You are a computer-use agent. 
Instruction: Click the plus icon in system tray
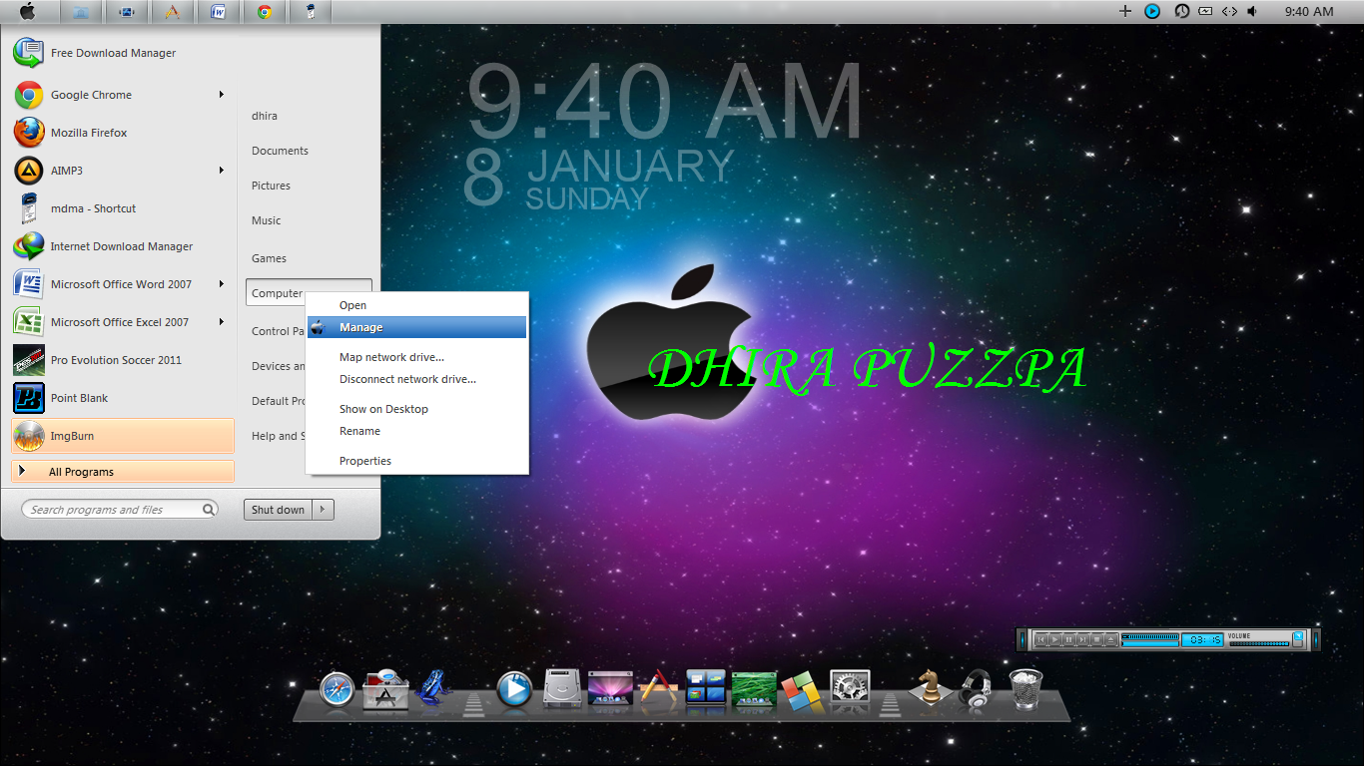coord(1125,12)
